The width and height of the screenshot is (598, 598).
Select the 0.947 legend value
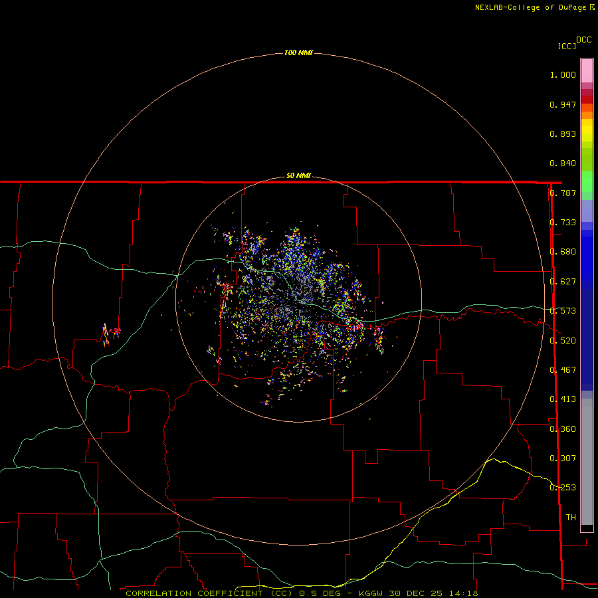pos(563,104)
